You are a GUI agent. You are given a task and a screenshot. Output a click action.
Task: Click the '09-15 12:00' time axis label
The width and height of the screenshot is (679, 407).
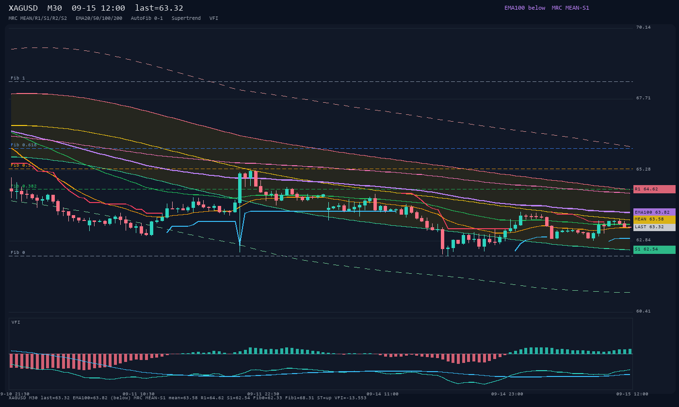(632, 394)
